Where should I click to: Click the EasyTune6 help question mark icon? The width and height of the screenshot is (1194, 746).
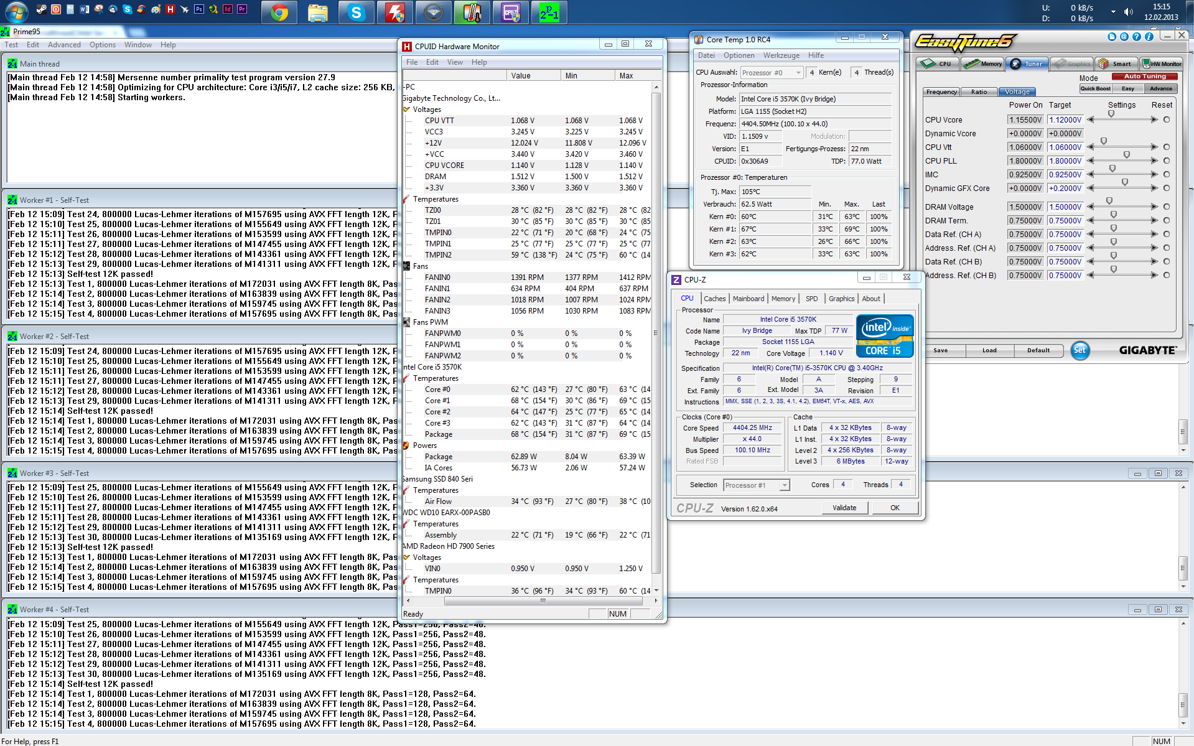click(x=1137, y=37)
